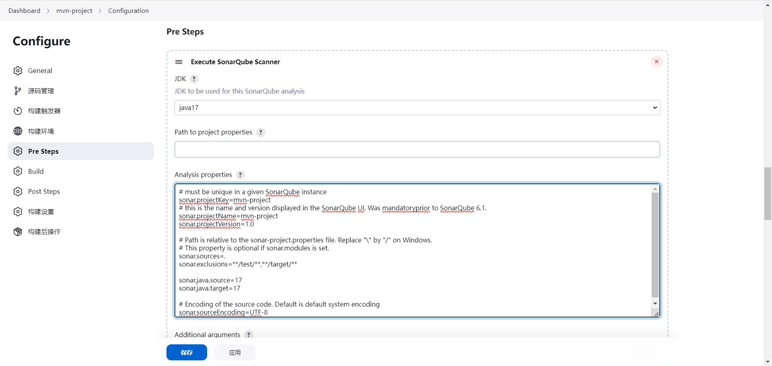Viewport: 772px width, 366px height.
Task: Click the sonar.java.source=17 line
Action: coord(210,280)
